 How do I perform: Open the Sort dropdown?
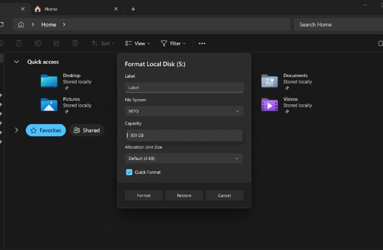[x=103, y=44]
